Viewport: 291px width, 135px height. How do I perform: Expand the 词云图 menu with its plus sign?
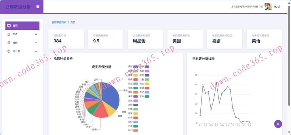pyautogui.click(x=36, y=51)
